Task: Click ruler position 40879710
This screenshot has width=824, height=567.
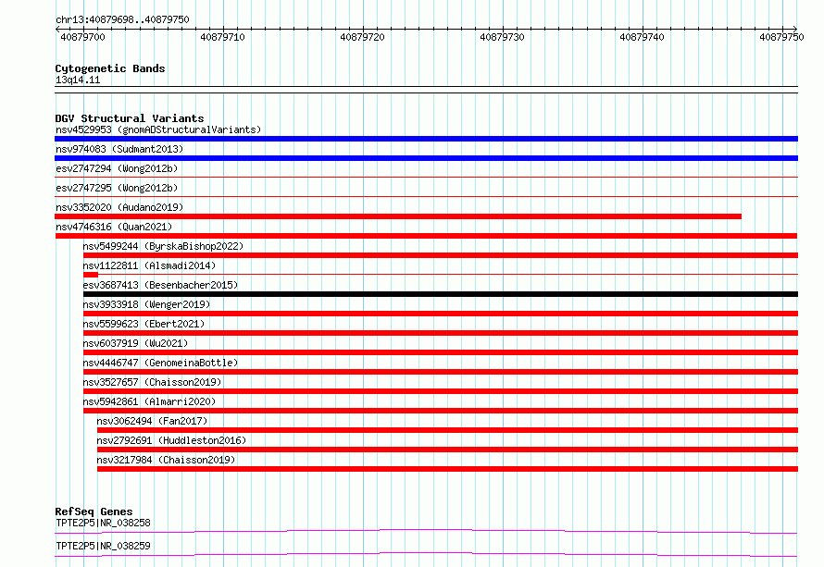Action: pyautogui.click(x=222, y=37)
